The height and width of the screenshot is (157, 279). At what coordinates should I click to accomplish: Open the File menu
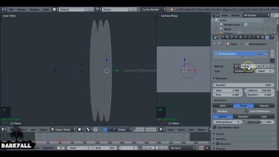(11, 10)
